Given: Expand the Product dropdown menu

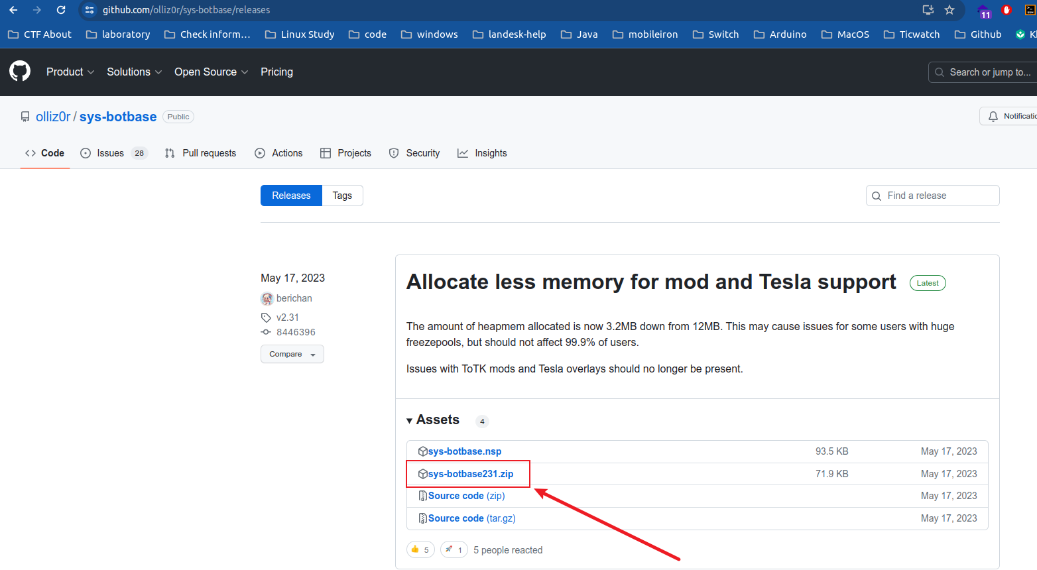Looking at the screenshot, I should click(70, 72).
